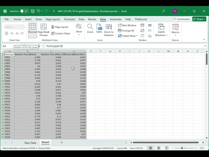Screen dimensions: 209x157
Task: Open the Sheet View Default dropdown
Action: tap(14, 27)
